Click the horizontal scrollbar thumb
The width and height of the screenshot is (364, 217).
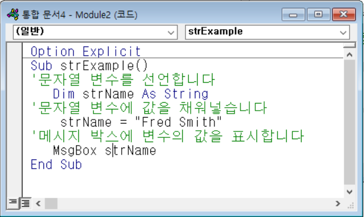(51, 203)
